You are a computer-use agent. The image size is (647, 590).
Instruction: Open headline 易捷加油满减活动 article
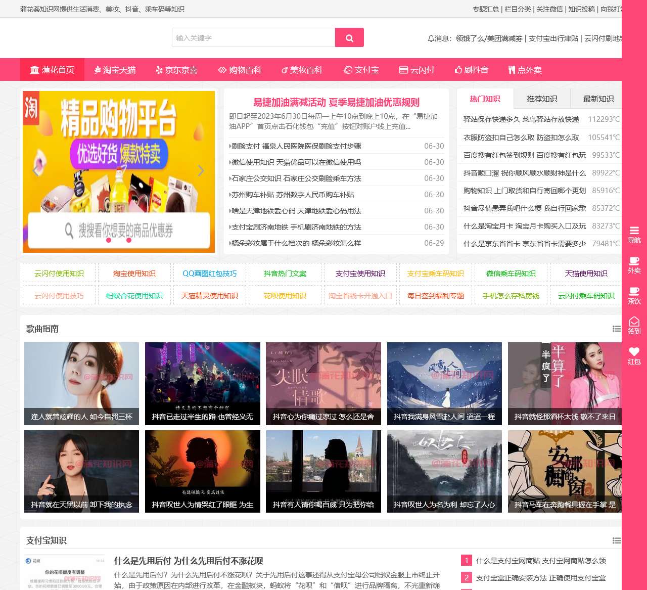(x=336, y=102)
